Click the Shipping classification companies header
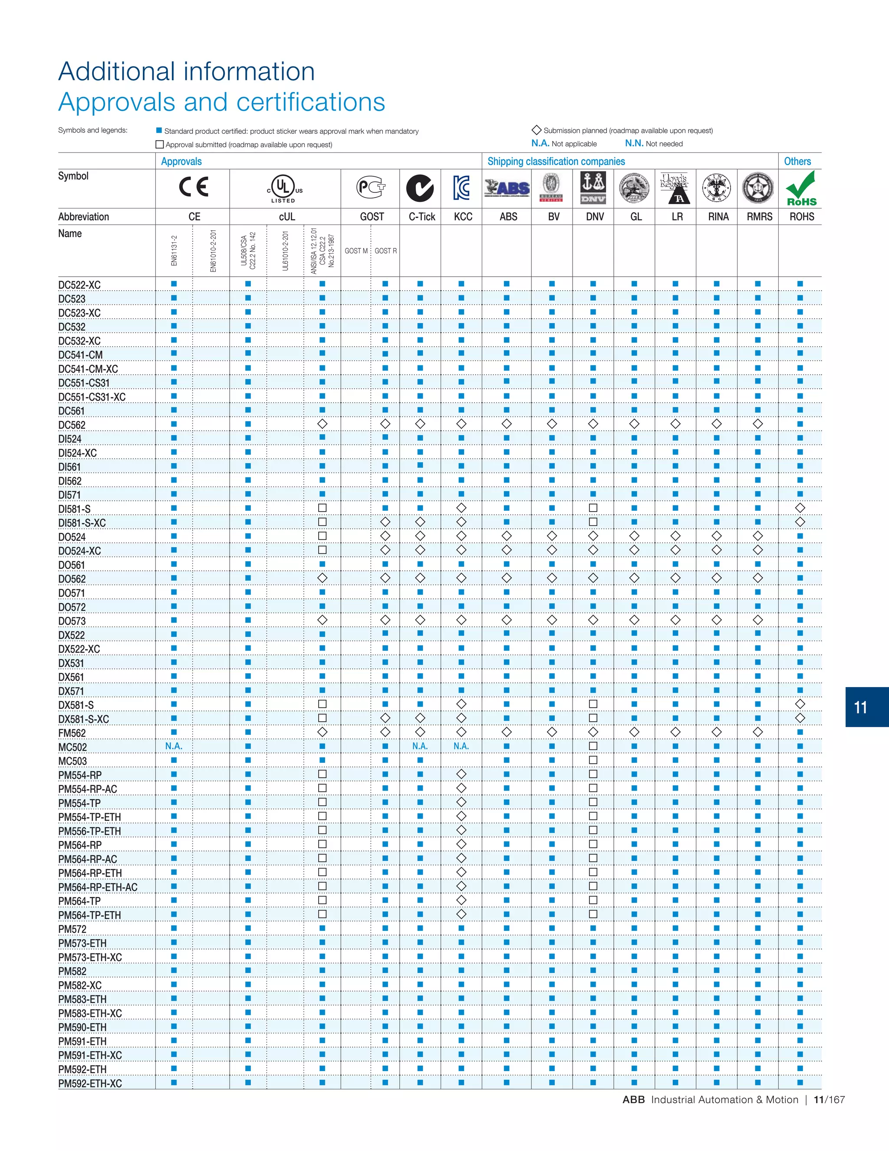Viewport: 889px width, 1151px height. pos(556,161)
